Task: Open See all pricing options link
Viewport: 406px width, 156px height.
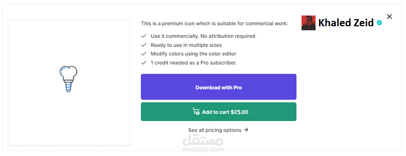Action: pos(215,130)
